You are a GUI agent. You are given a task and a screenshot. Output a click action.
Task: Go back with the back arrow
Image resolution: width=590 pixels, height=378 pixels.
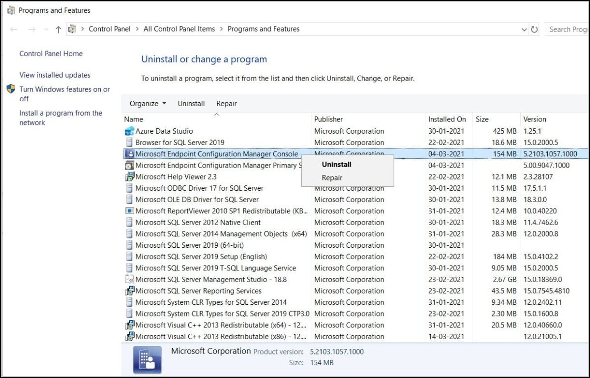click(x=14, y=29)
